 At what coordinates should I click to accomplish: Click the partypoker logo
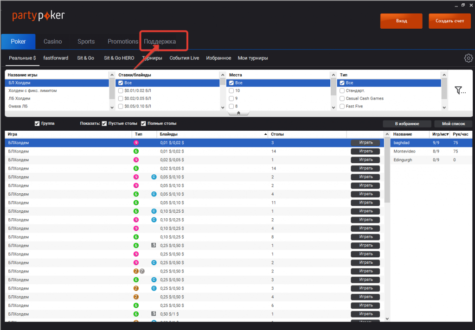click(39, 16)
